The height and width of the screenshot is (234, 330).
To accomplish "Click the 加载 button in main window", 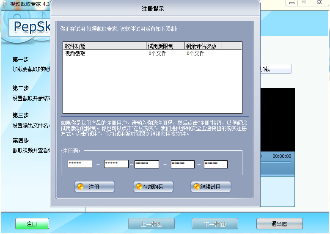I will (x=276, y=69).
